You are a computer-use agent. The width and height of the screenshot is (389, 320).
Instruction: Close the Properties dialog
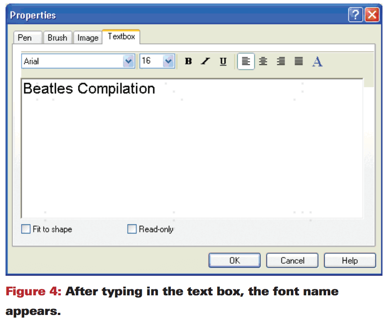(372, 15)
